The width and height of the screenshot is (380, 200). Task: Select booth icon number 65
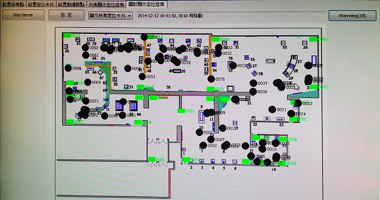pos(90,68)
